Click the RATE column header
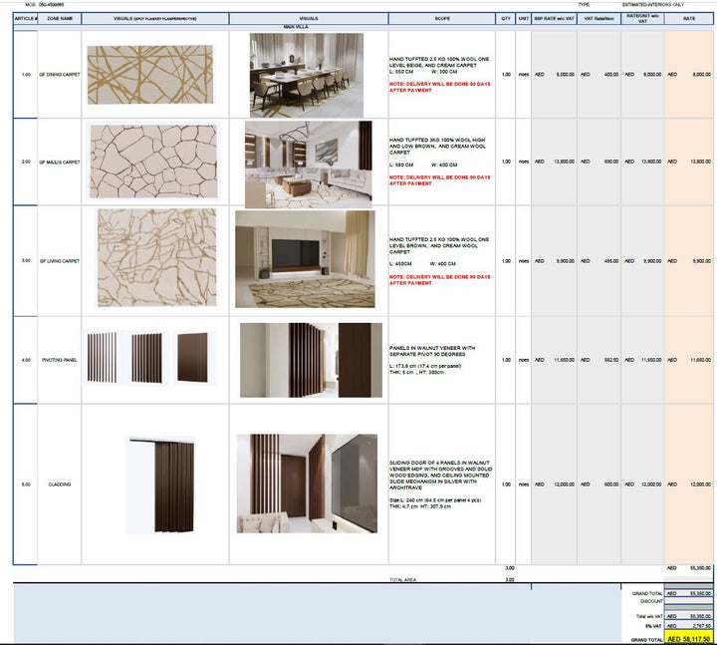Image resolution: width=717 pixels, height=645 pixels. coord(689,18)
